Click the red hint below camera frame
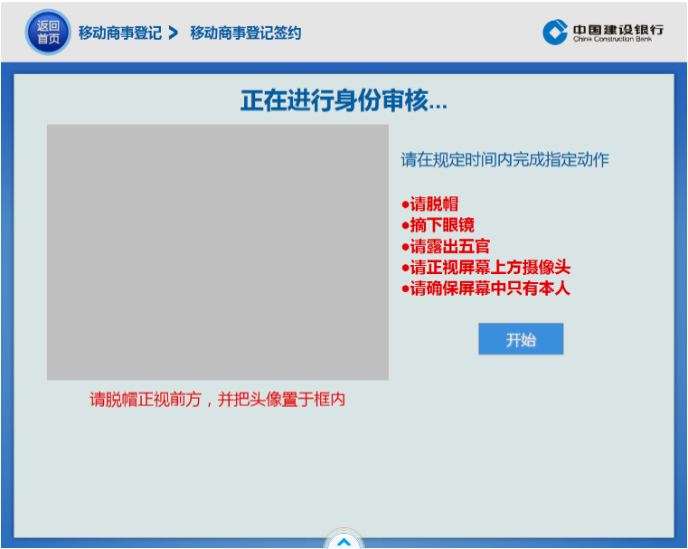688x549 pixels. [x=218, y=399]
